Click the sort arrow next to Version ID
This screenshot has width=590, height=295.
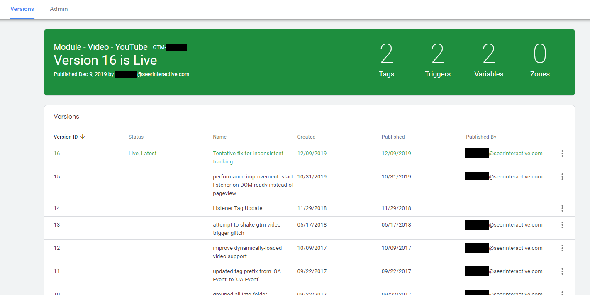click(83, 137)
